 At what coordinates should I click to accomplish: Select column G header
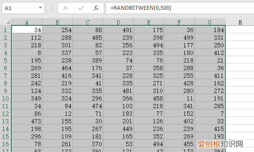click(210, 22)
